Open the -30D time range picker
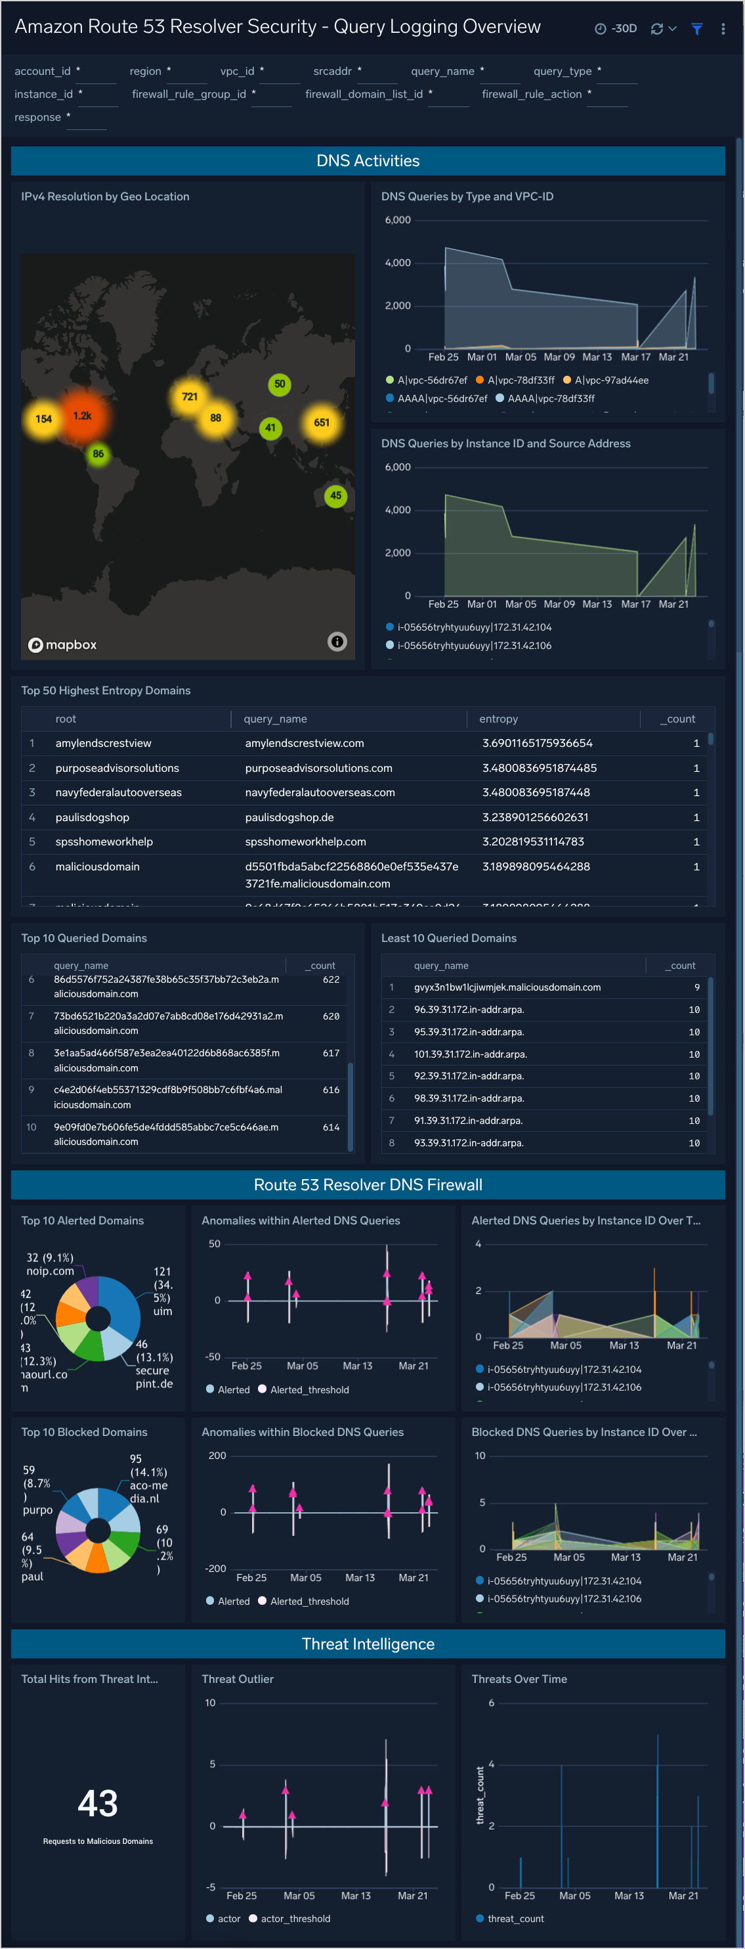Viewport: 745px width, 1949px height. click(616, 29)
